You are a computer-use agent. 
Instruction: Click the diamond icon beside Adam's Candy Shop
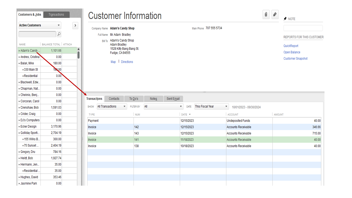[x=19, y=51]
